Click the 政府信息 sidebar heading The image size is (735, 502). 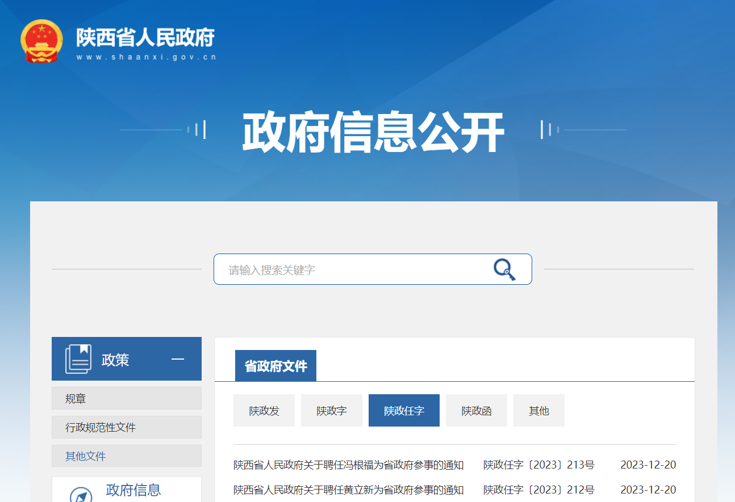pyautogui.click(x=133, y=490)
